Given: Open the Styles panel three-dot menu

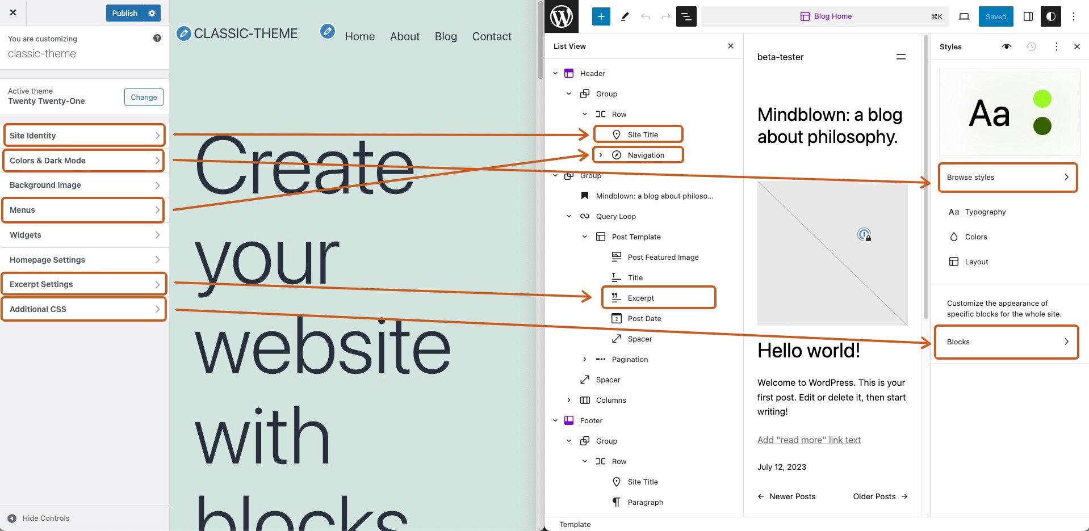Looking at the screenshot, I should pyautogui.click(x=1056, y=47).
